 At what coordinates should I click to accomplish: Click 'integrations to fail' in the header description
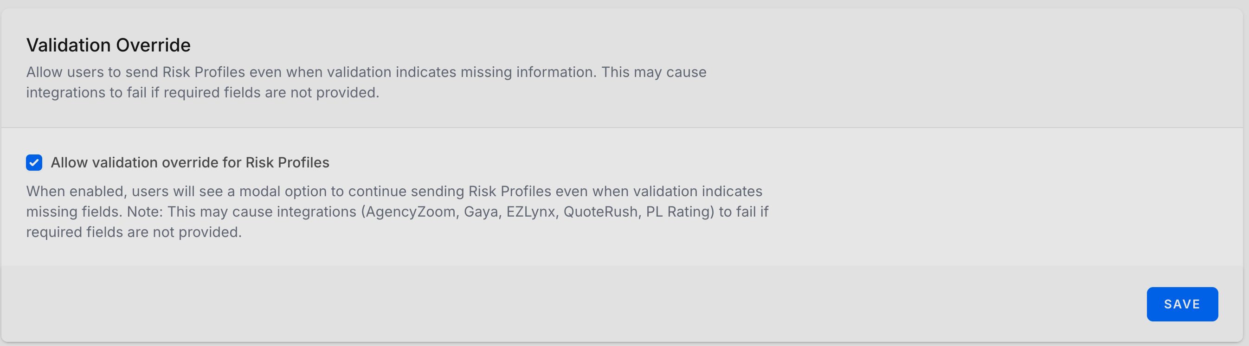point(86,93)
